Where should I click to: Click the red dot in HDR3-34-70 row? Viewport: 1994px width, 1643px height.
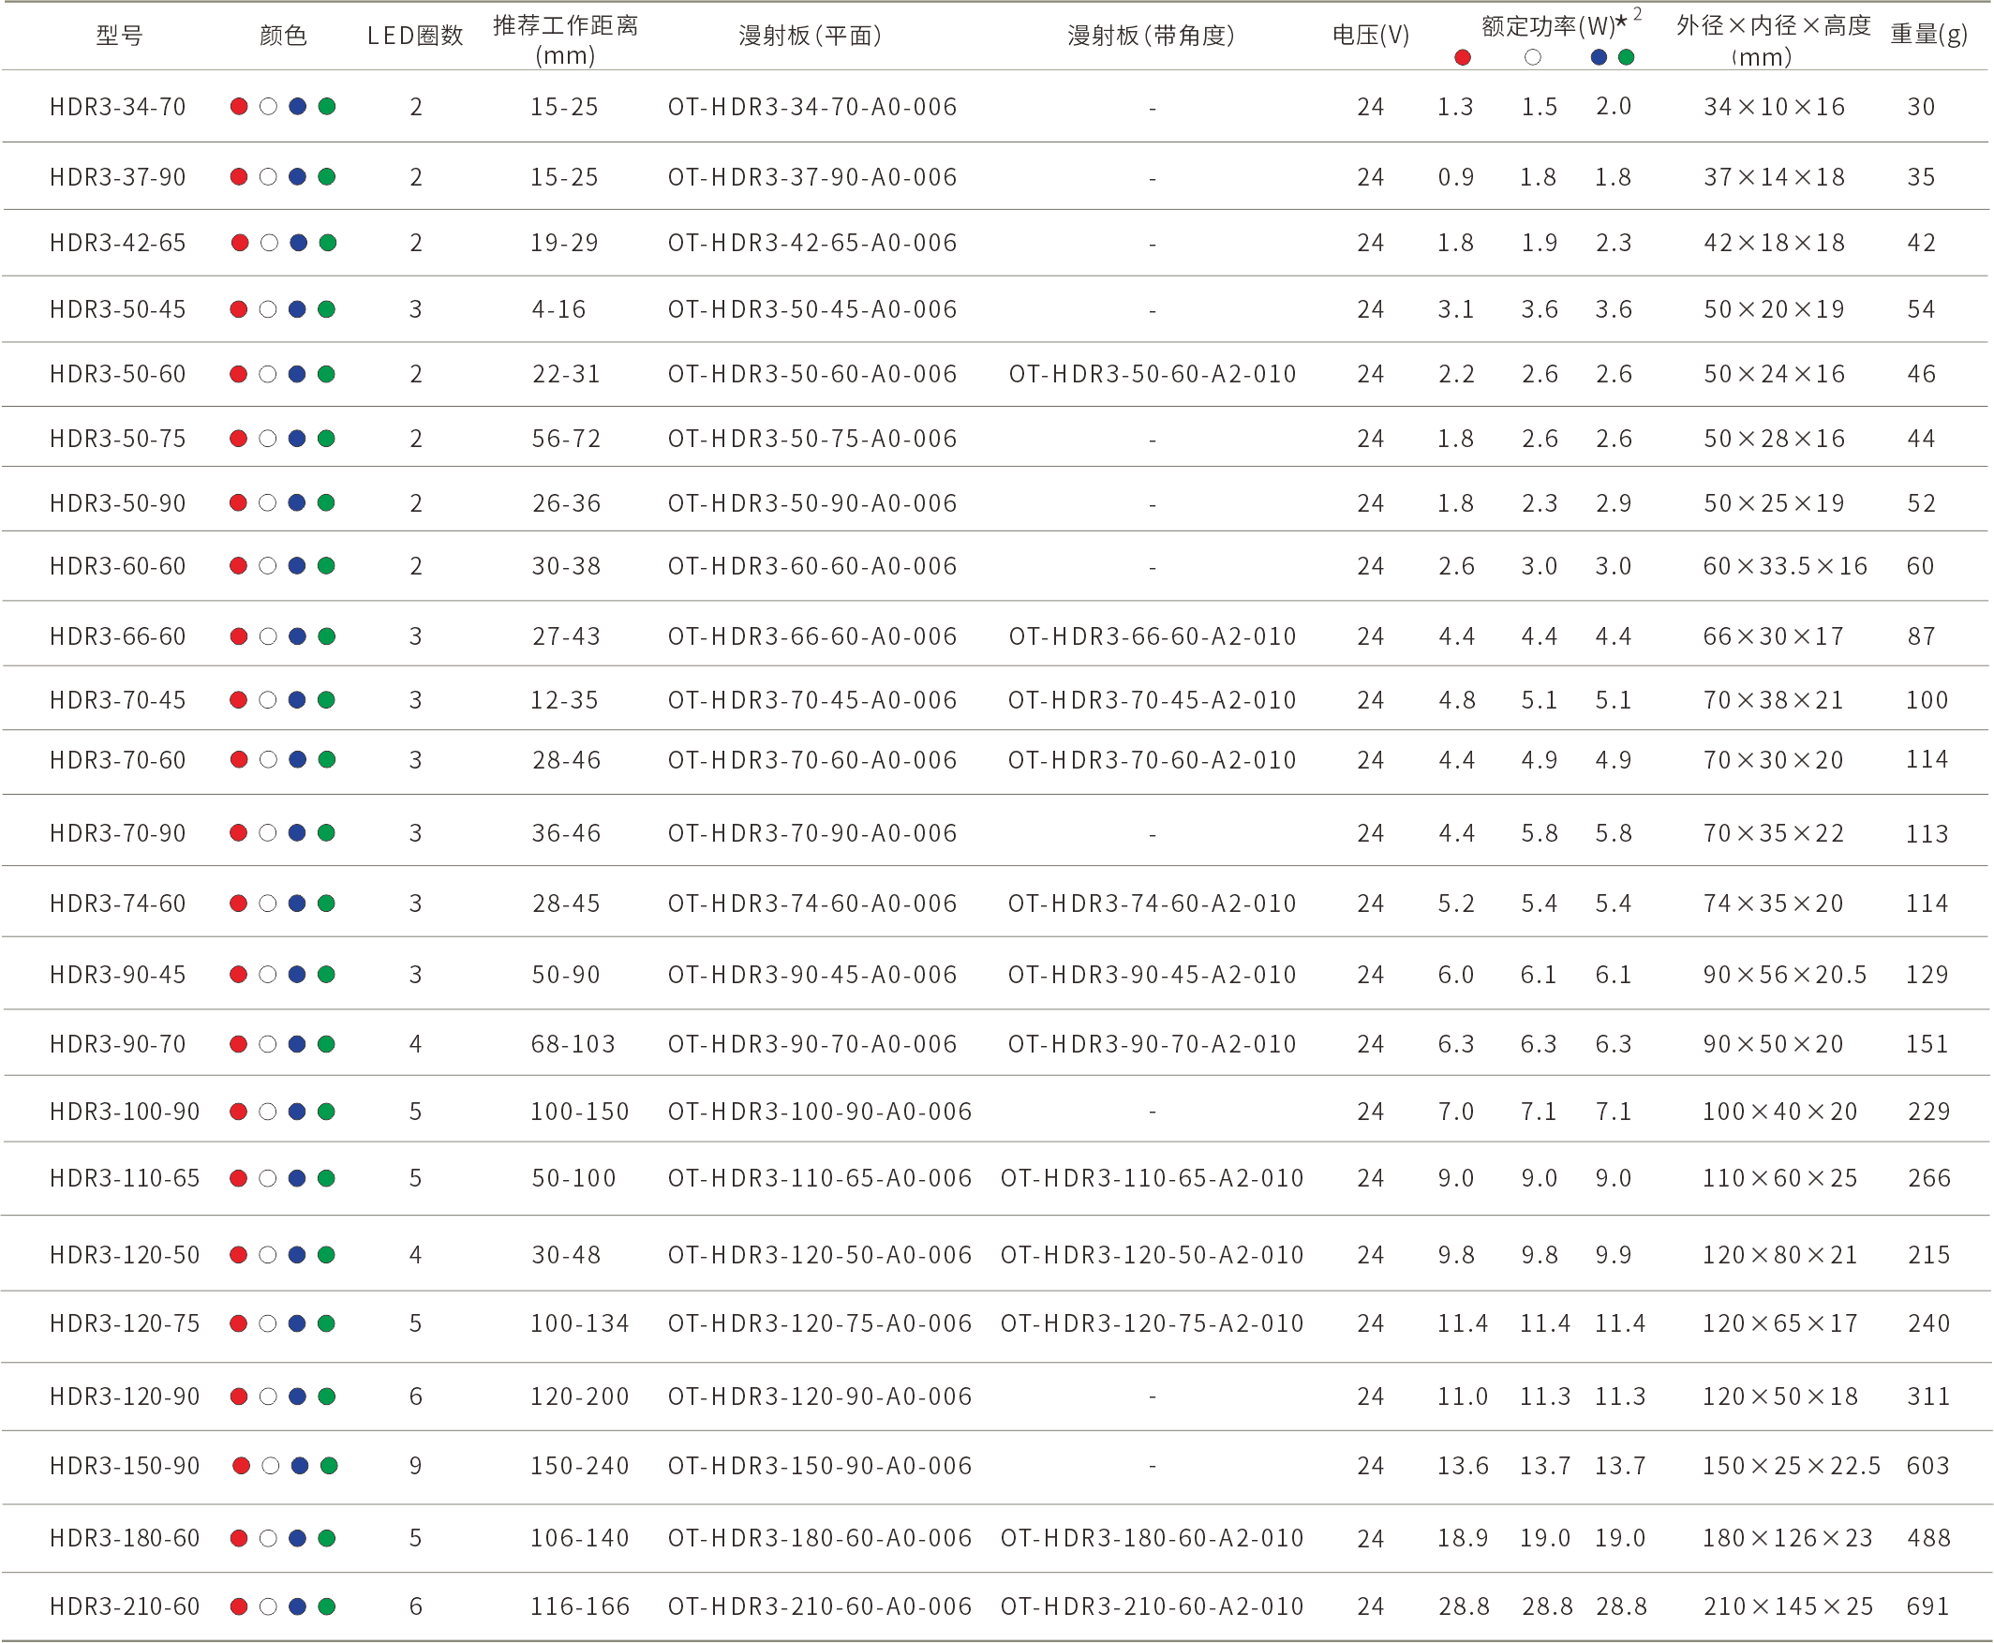coord(240,107)
